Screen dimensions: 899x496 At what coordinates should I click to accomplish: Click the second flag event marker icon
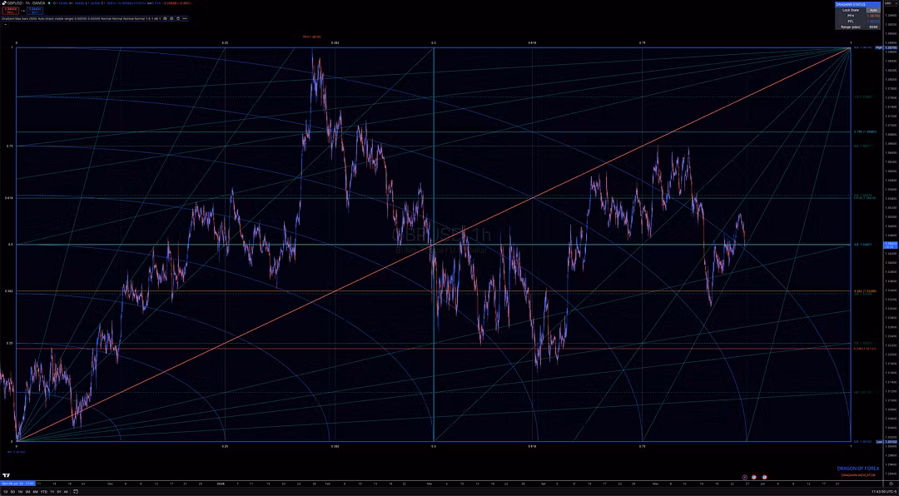coord(764,477)
